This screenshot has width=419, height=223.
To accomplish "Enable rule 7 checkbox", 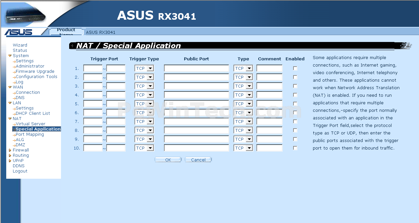I will pyautogui.click(x=295, y=122).
